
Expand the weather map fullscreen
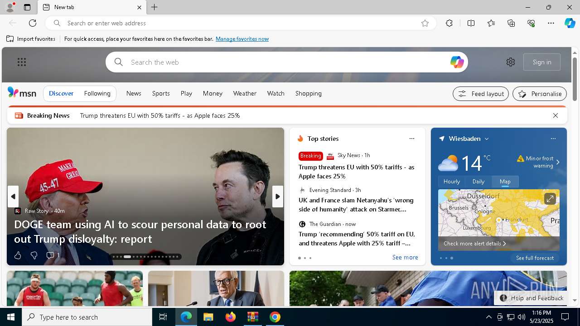click(x=550, y=199)
